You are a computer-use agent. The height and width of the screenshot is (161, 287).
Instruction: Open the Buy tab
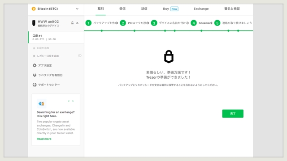click(x=166, y=9)
